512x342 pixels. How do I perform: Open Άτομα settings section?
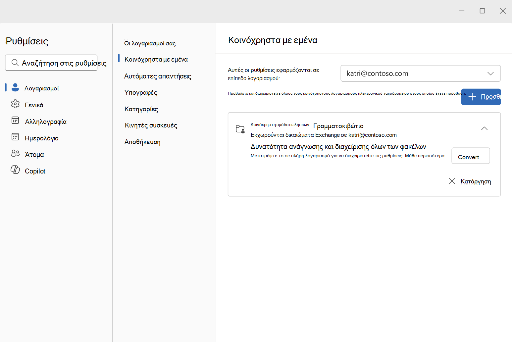[x=34, y=154]
